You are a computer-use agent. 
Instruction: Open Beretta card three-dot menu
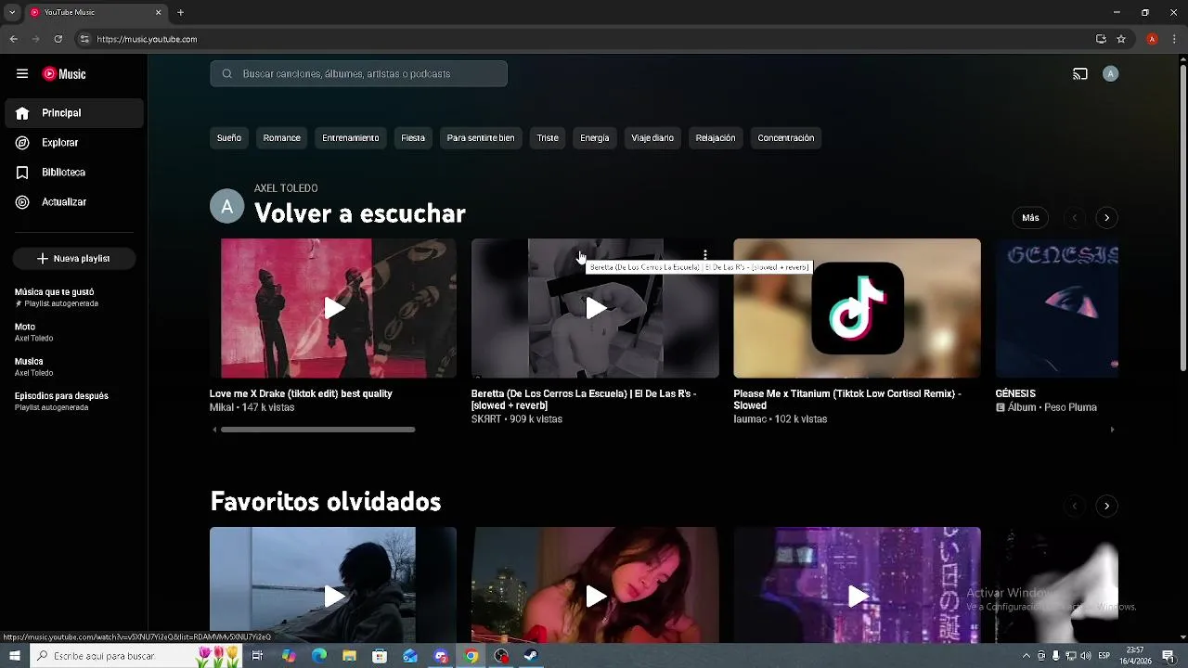click(x=705, y=254)
